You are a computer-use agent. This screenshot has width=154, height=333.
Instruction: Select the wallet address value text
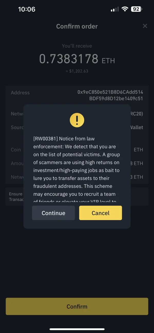coord(110,95)
